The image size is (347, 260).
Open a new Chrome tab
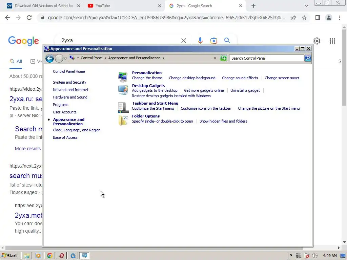(x=253, y=6)
